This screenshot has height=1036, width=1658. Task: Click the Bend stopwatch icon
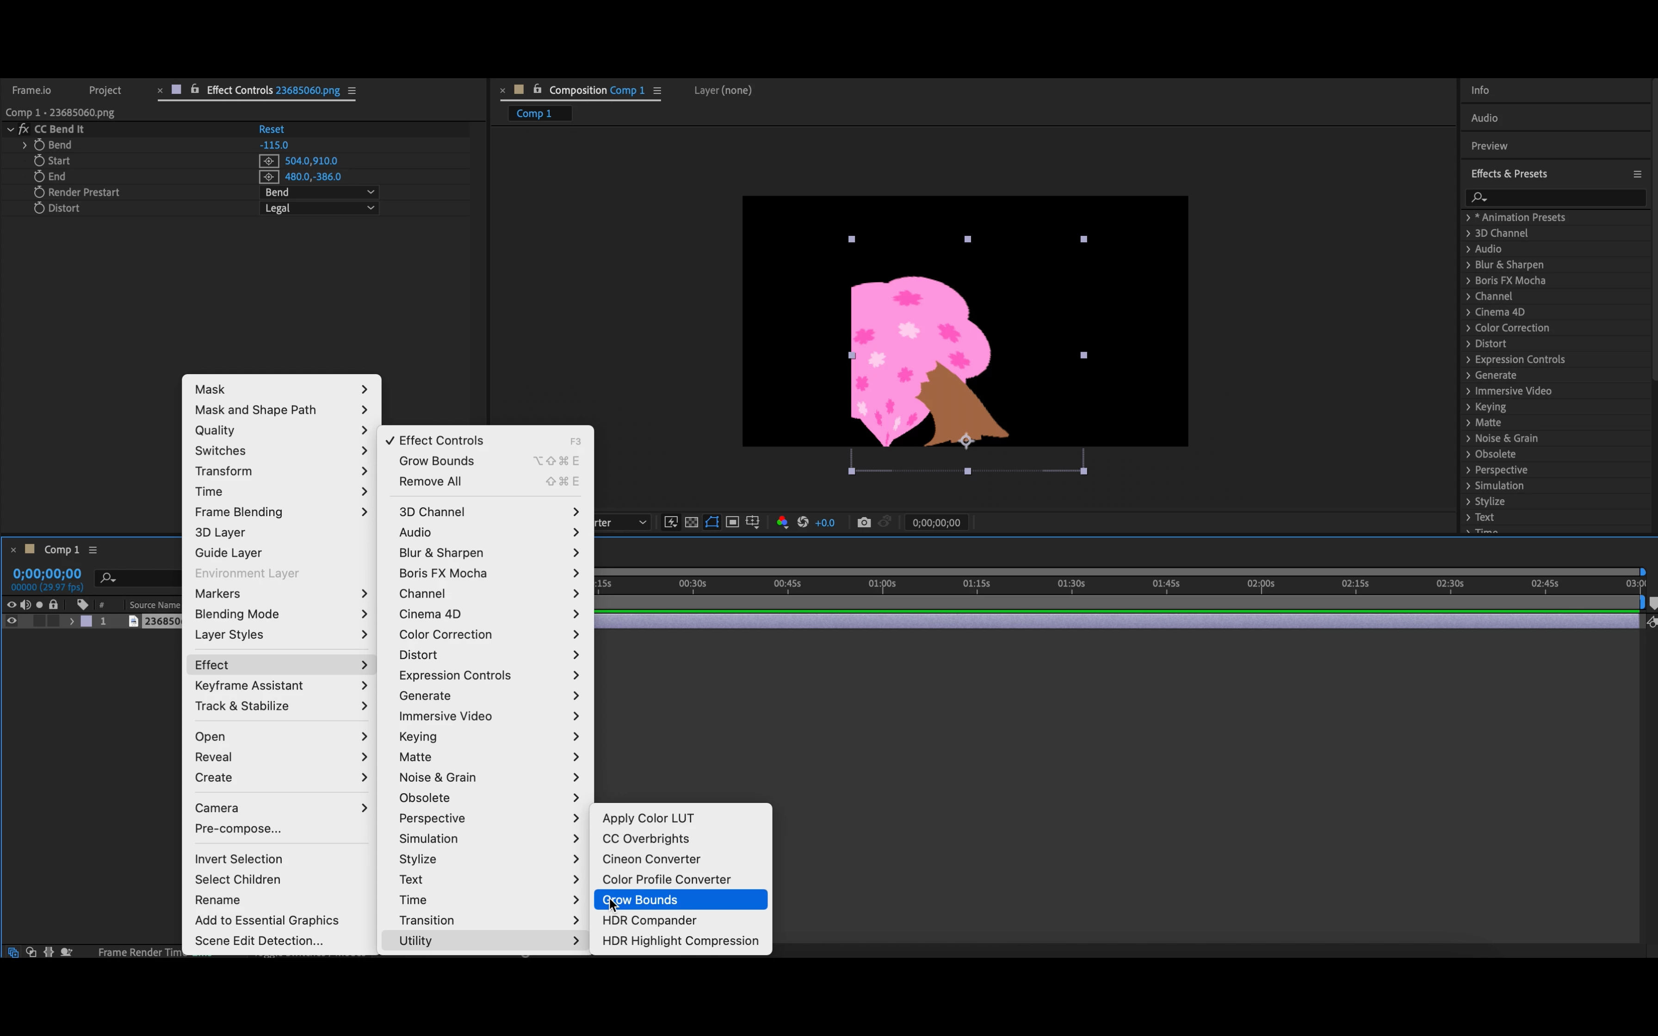pos(39,145)
